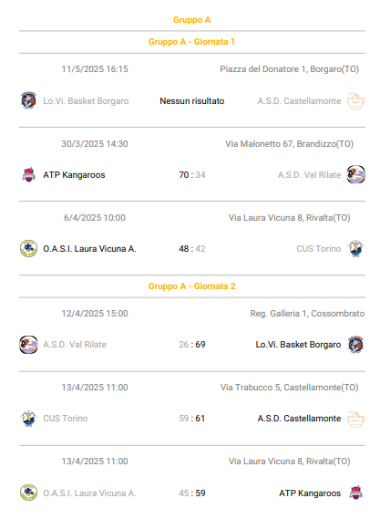Click ATP Kangaroos team name in Giornata 1
Viewport: 380px width, 519px height.
[x=74, y=175]
